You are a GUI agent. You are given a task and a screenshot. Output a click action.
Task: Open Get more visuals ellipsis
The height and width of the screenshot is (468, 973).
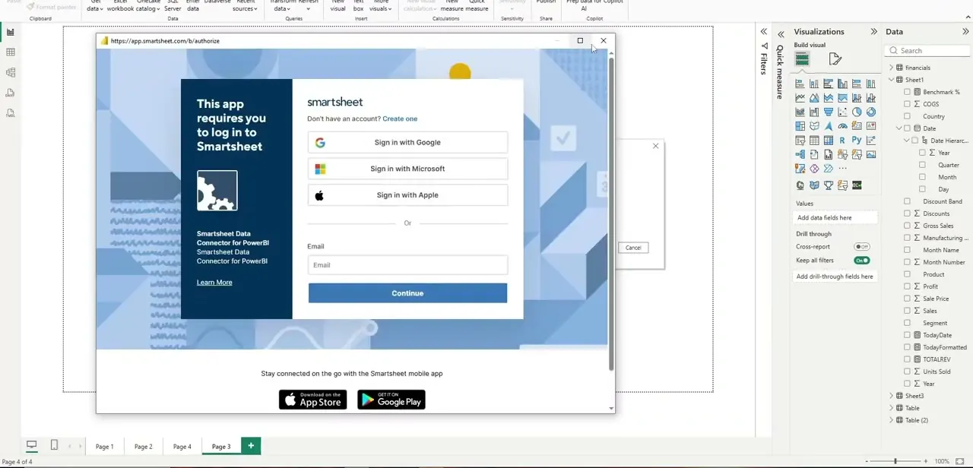(842, 169)
